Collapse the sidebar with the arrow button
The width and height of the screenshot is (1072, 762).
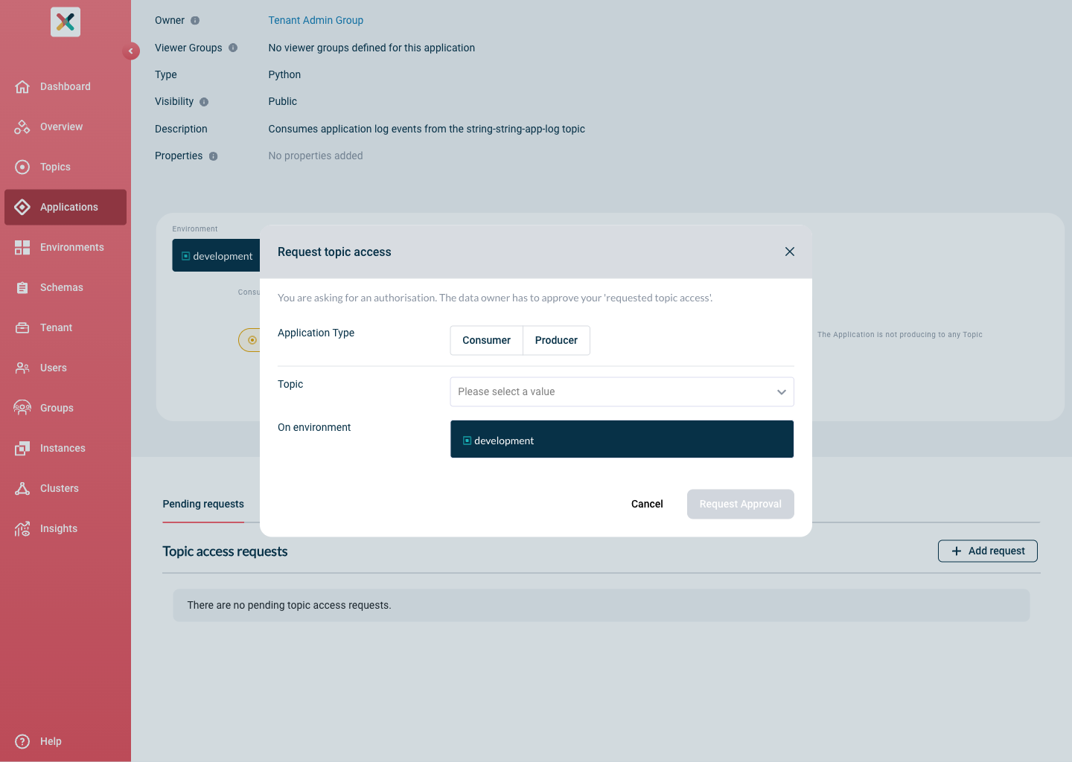pyautogui.click(x=131, y=51)
